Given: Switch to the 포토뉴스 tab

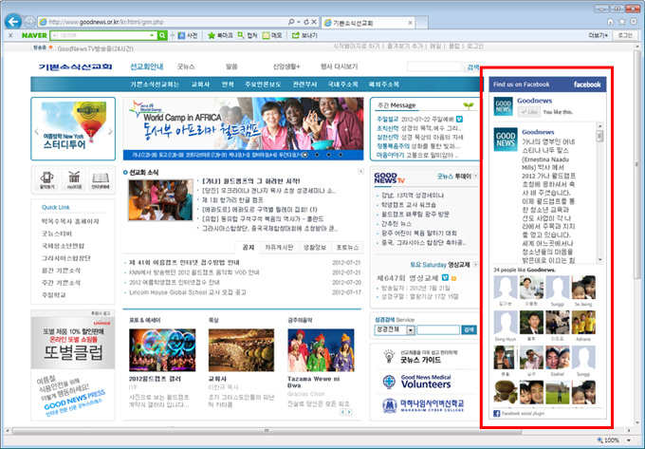Looking at the screenshot, I should pyautogui.click(x=347, y=248).
